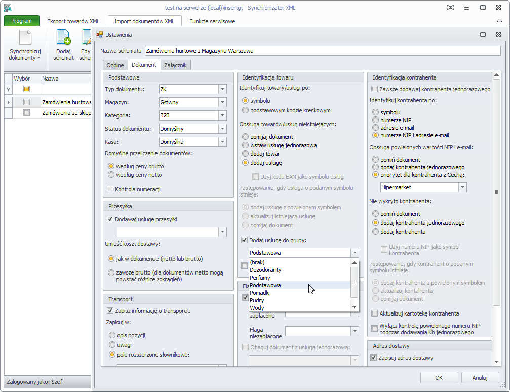This screenshot has height=392, width=510.
Task: Select uwagi radio button
Action: tap(112, 344)
